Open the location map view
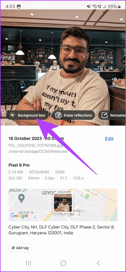This screenshot has height=272, width=126. pyautogui.click(x=63, y=205)
